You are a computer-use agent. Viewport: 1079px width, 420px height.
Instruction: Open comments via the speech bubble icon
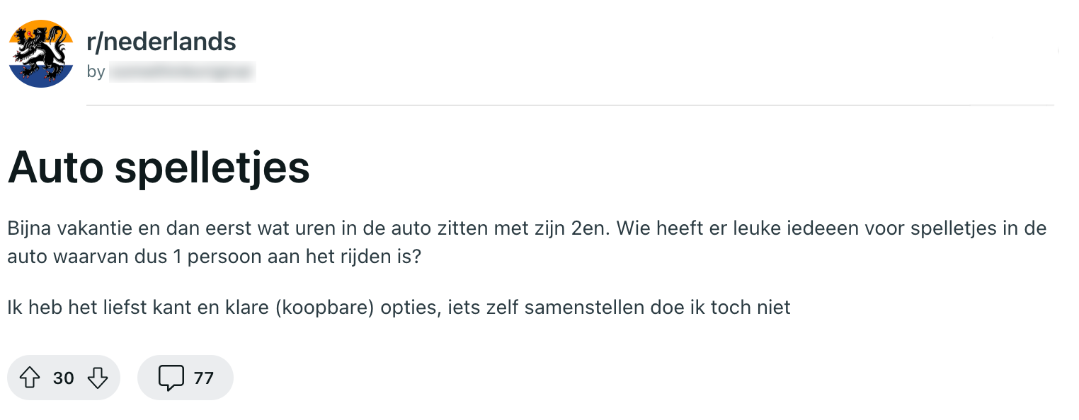pos(171,378)
